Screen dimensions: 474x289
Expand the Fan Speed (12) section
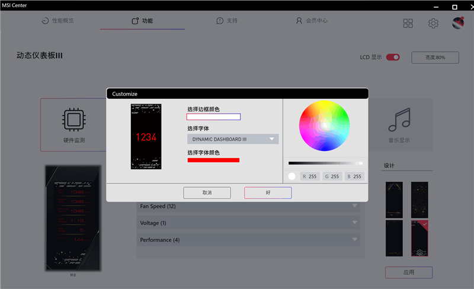tap(248, 206)
